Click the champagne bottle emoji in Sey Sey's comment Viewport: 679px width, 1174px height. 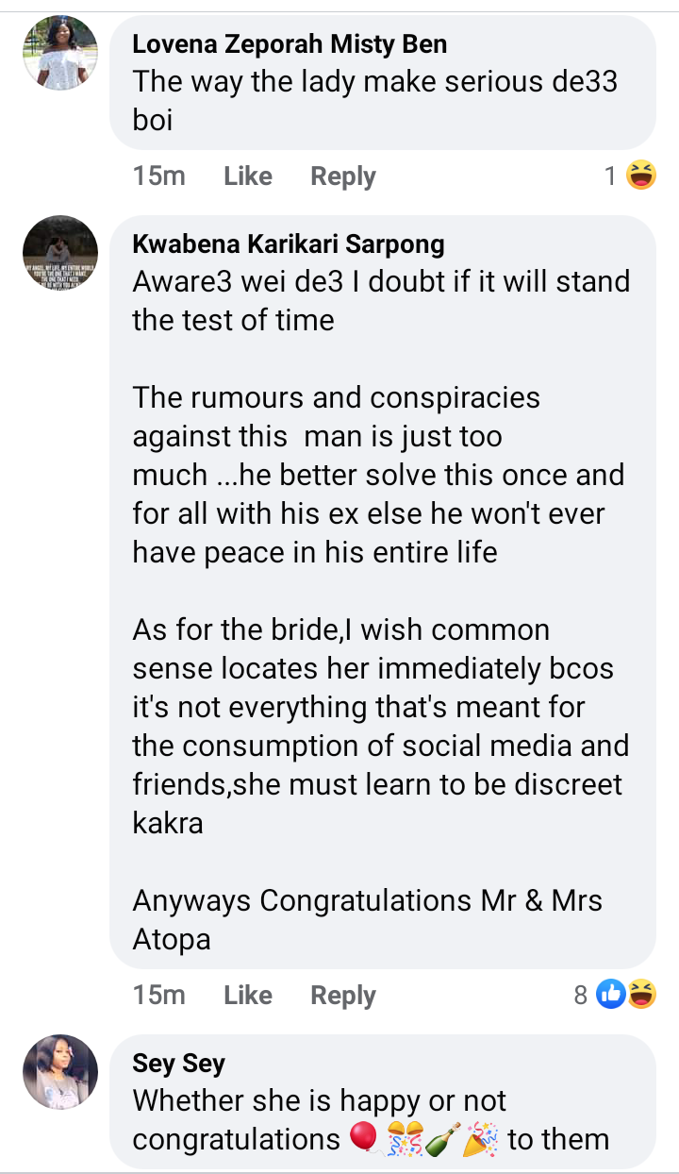[x=440, y=1138]
